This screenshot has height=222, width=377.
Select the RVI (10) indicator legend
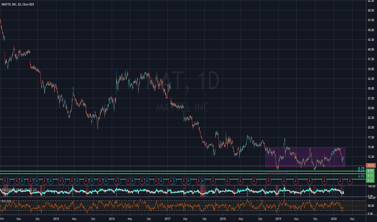point(6,201)
